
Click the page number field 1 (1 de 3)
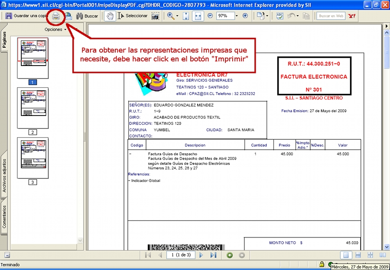[181, 255]
